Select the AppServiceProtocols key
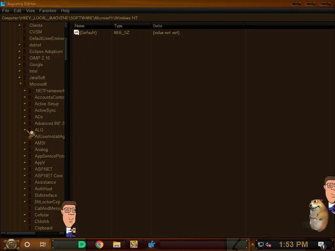 coord(50,156)
